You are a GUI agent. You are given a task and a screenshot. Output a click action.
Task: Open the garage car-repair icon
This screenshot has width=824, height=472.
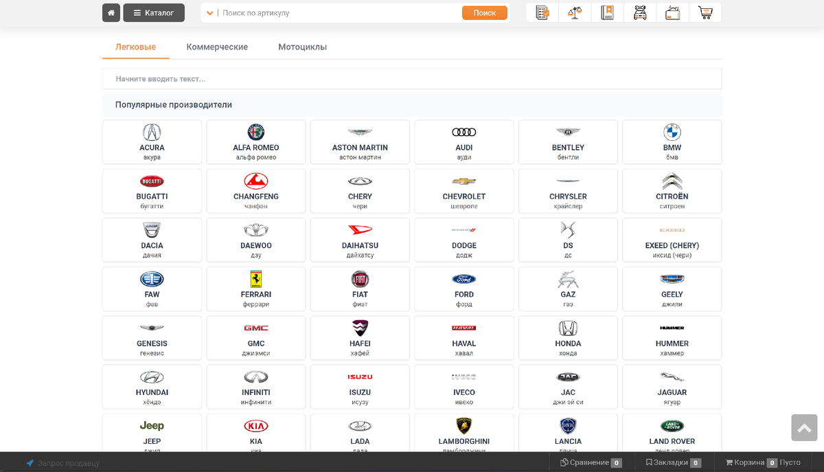(x=640, y=12)
